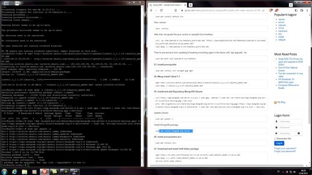Open the ubuntu tag link

pos(281,19)
